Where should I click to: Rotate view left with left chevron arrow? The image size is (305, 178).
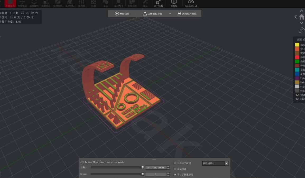(295, 17)
